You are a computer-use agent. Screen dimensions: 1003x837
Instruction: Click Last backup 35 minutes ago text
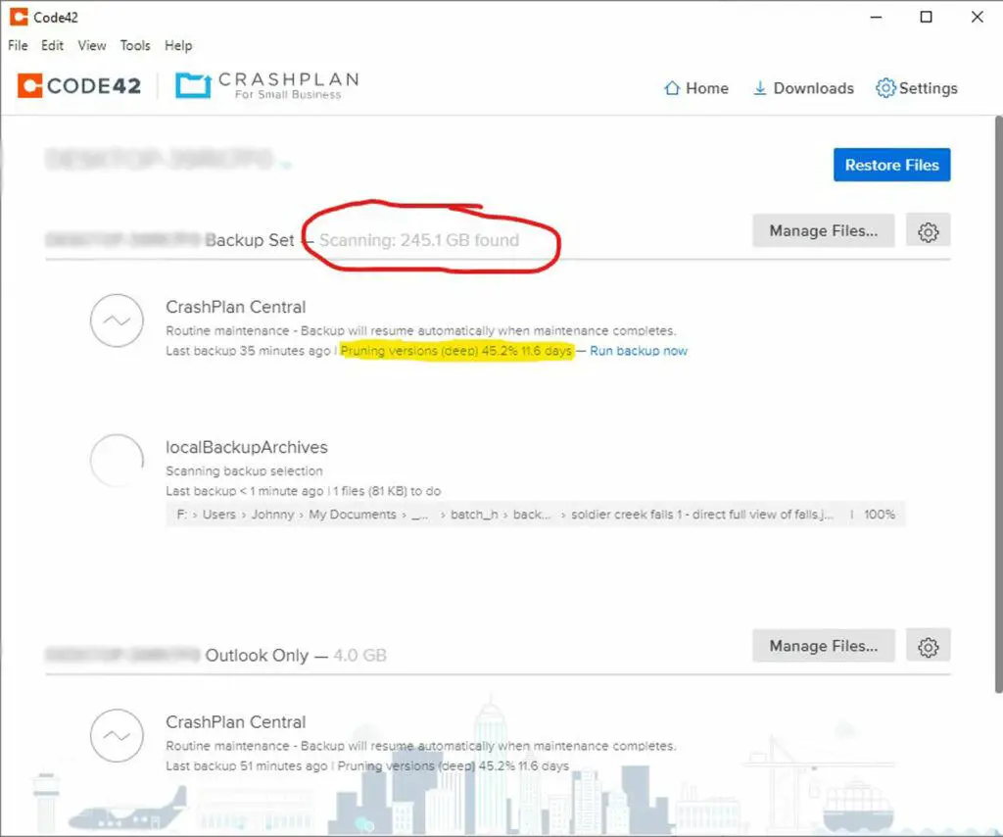pos(248,351)
